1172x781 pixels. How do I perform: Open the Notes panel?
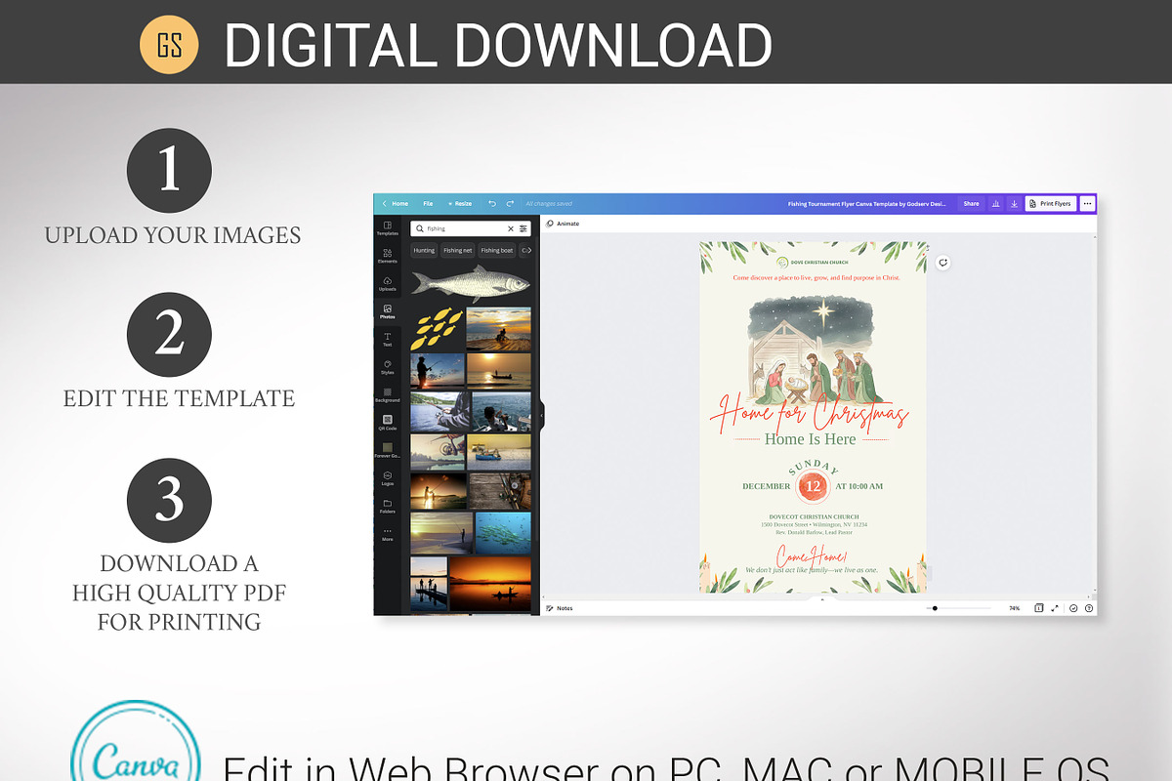561,608
